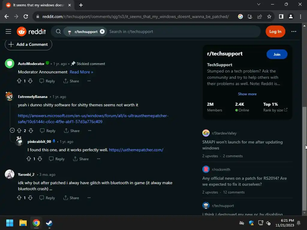The width and height of the screenshot is (307, 230).
Task: Open Chrome profile icon
Action: (x=291, y=16)
